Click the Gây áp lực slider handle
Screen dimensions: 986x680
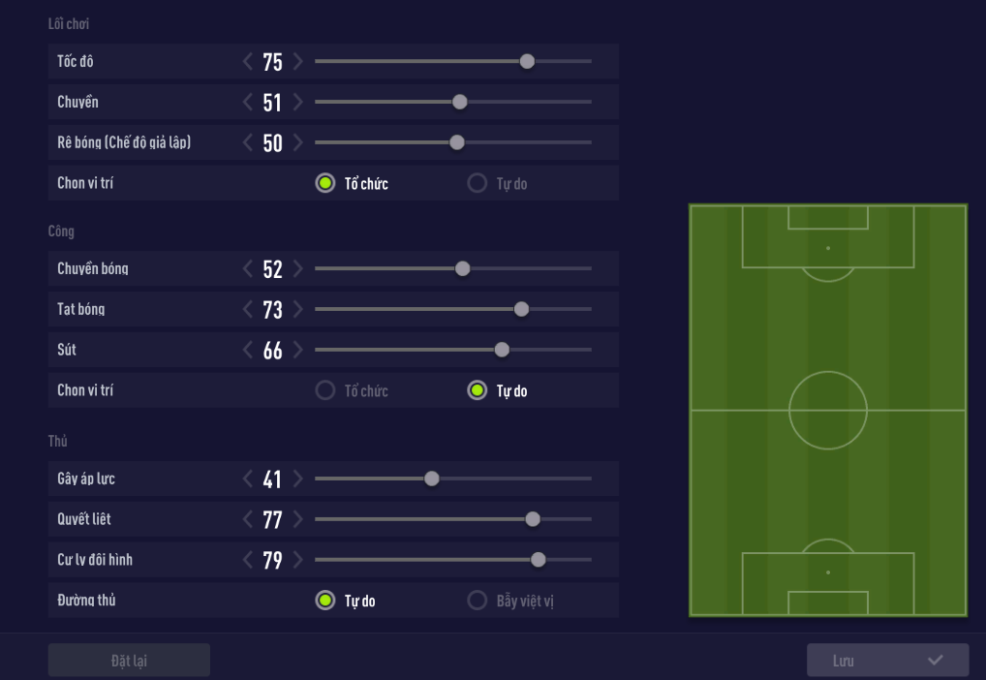[432, 479]
